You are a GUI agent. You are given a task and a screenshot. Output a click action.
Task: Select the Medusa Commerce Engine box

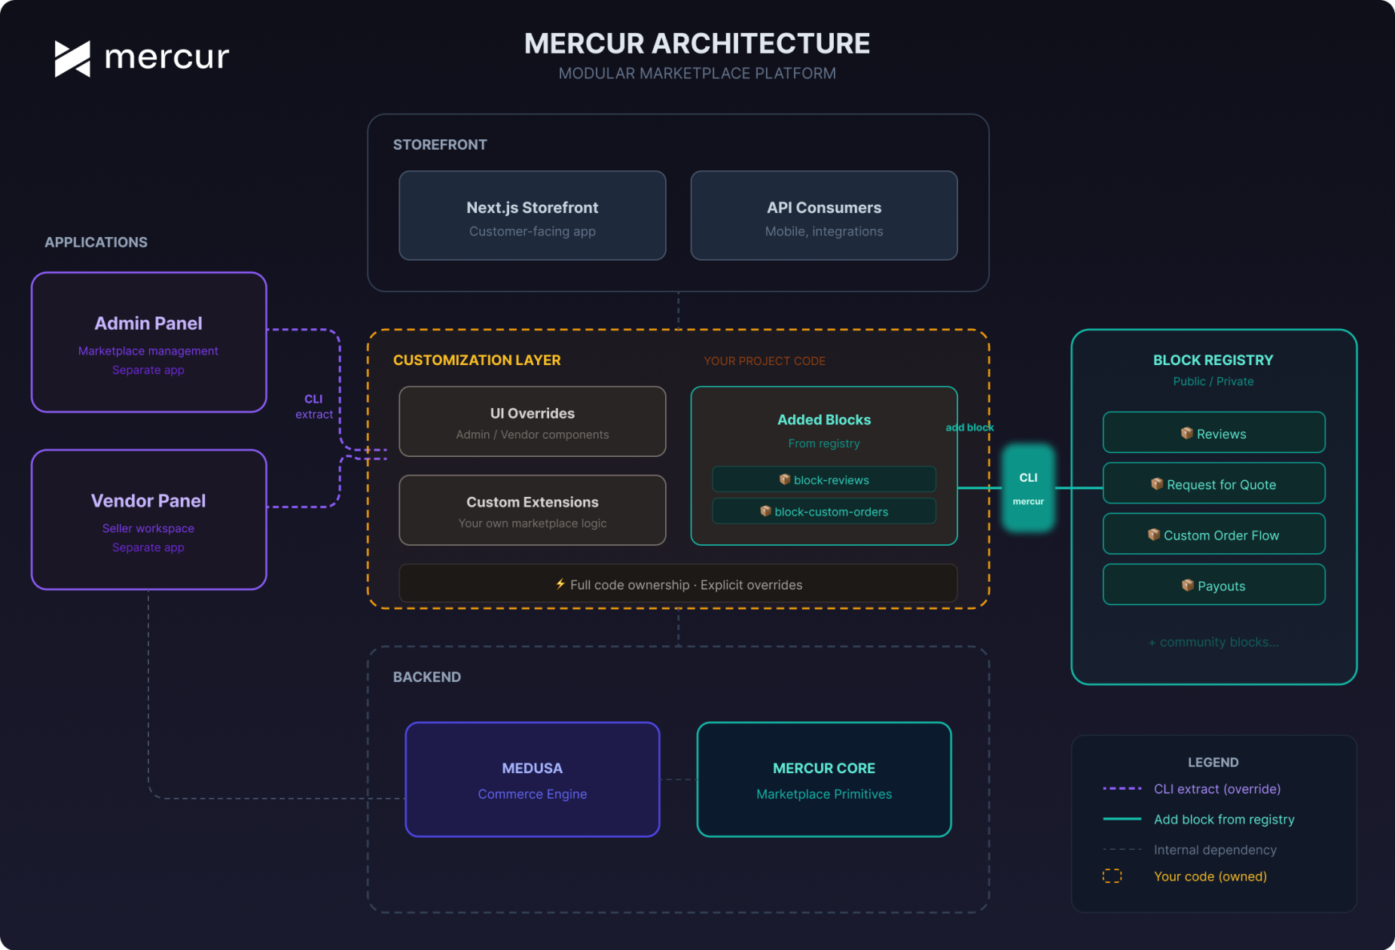click(x=532, y=779)
